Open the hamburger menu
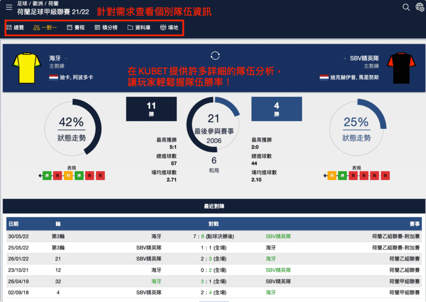Viewport: 426px width, 302px height. pos(9,7)
